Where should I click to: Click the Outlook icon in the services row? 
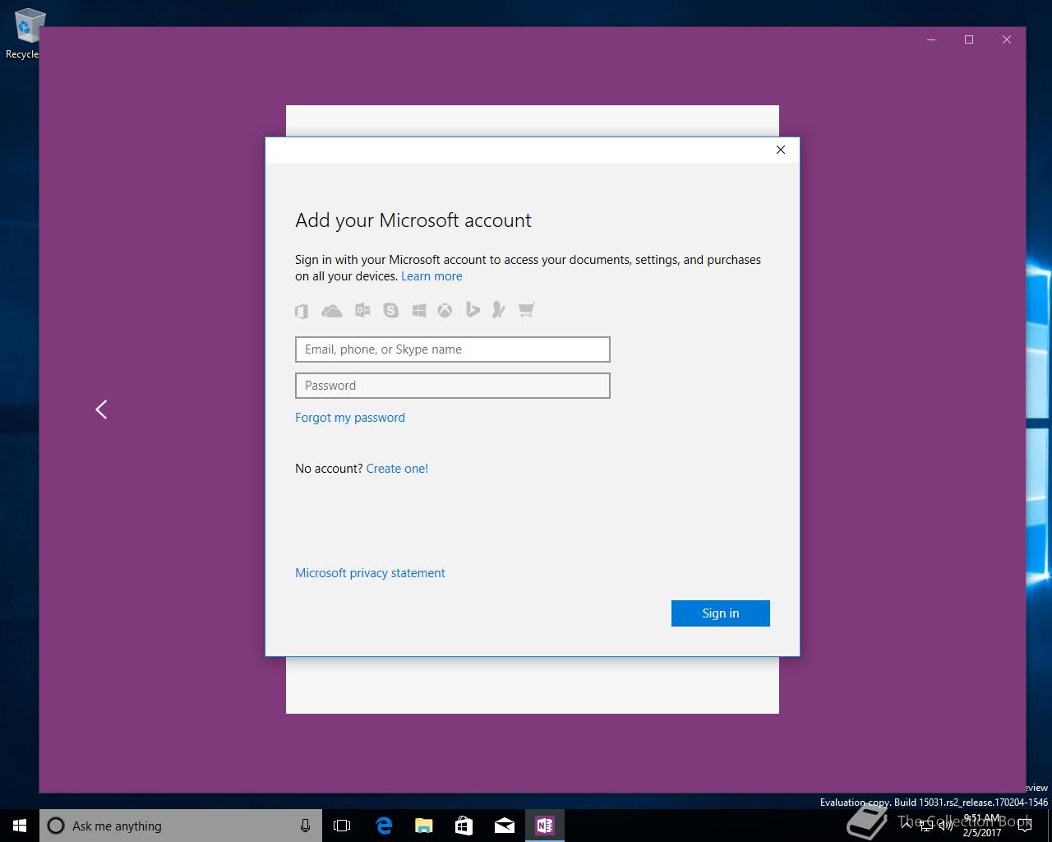coord(362,310)
